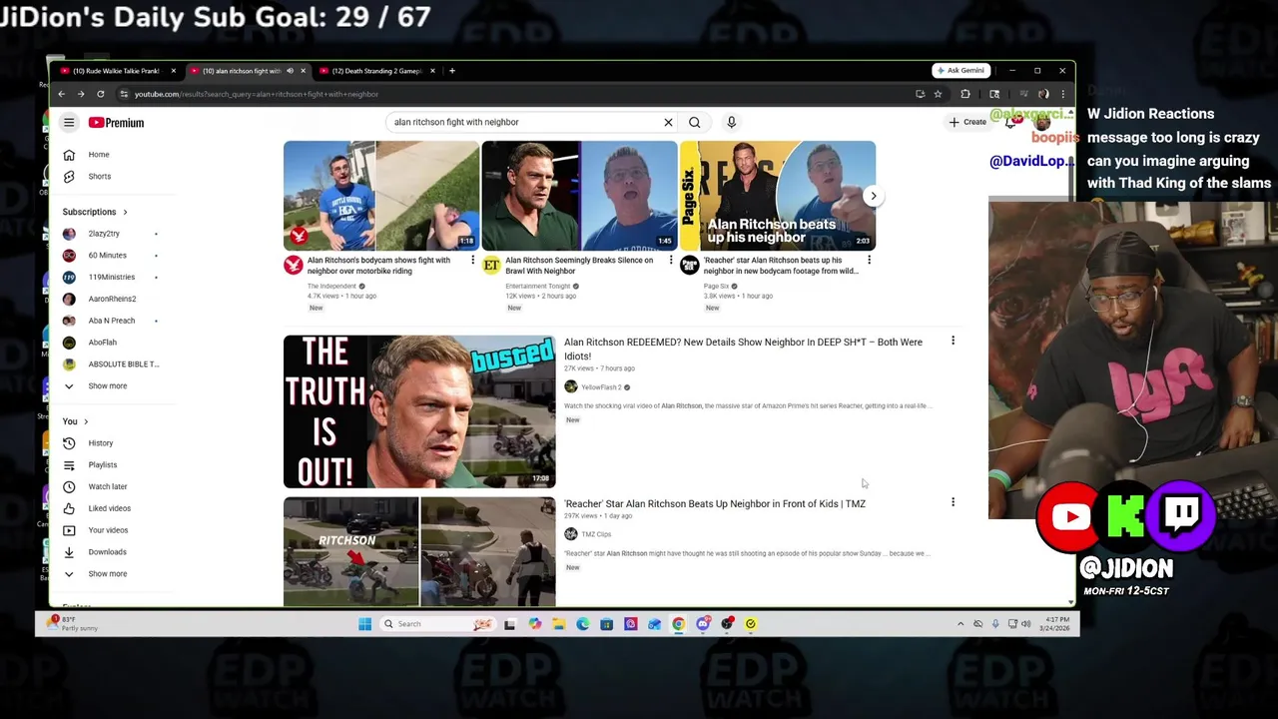This screenshot has height=719, width=1278.
Task: Open options for the TMZ Reacher video
Action: tap(953, 502)
